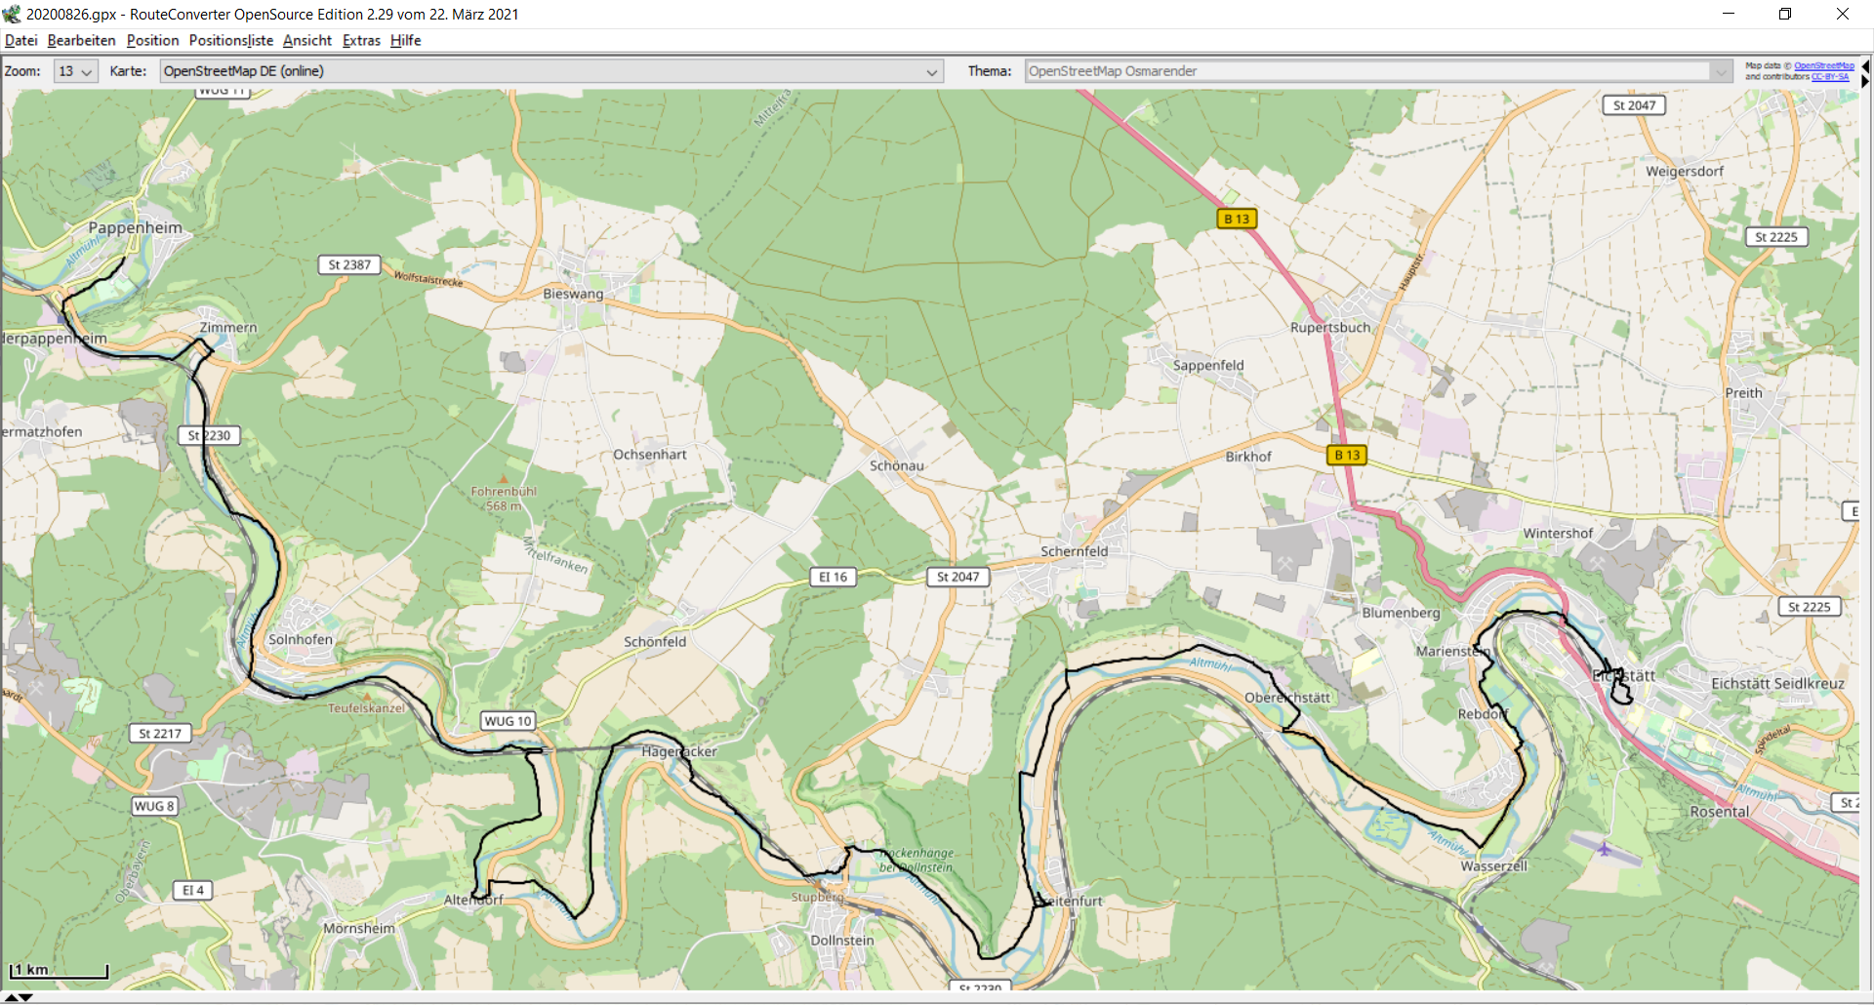Expand map panel with right-pointing divider arrow
This screenshot has height=1005, width=1874.
1865,82
